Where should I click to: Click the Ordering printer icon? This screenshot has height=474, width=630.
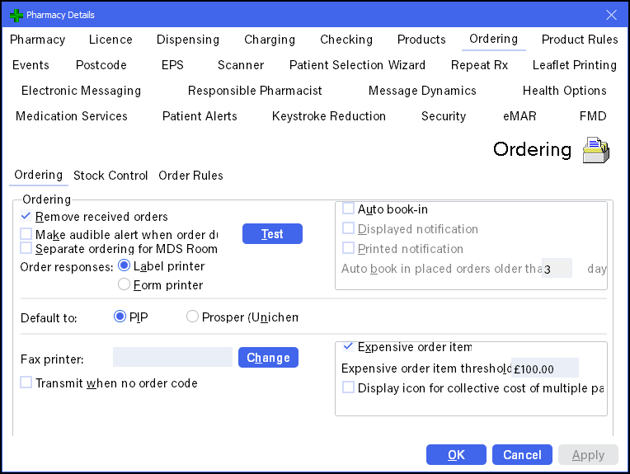595,150
